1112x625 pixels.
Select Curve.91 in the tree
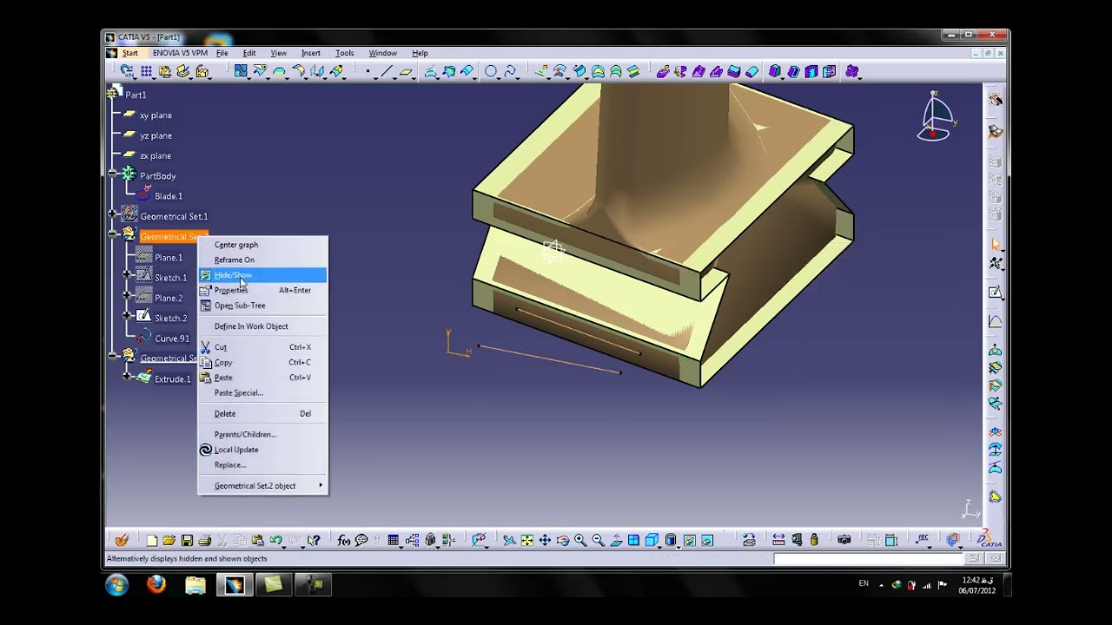tap(172, 339)
